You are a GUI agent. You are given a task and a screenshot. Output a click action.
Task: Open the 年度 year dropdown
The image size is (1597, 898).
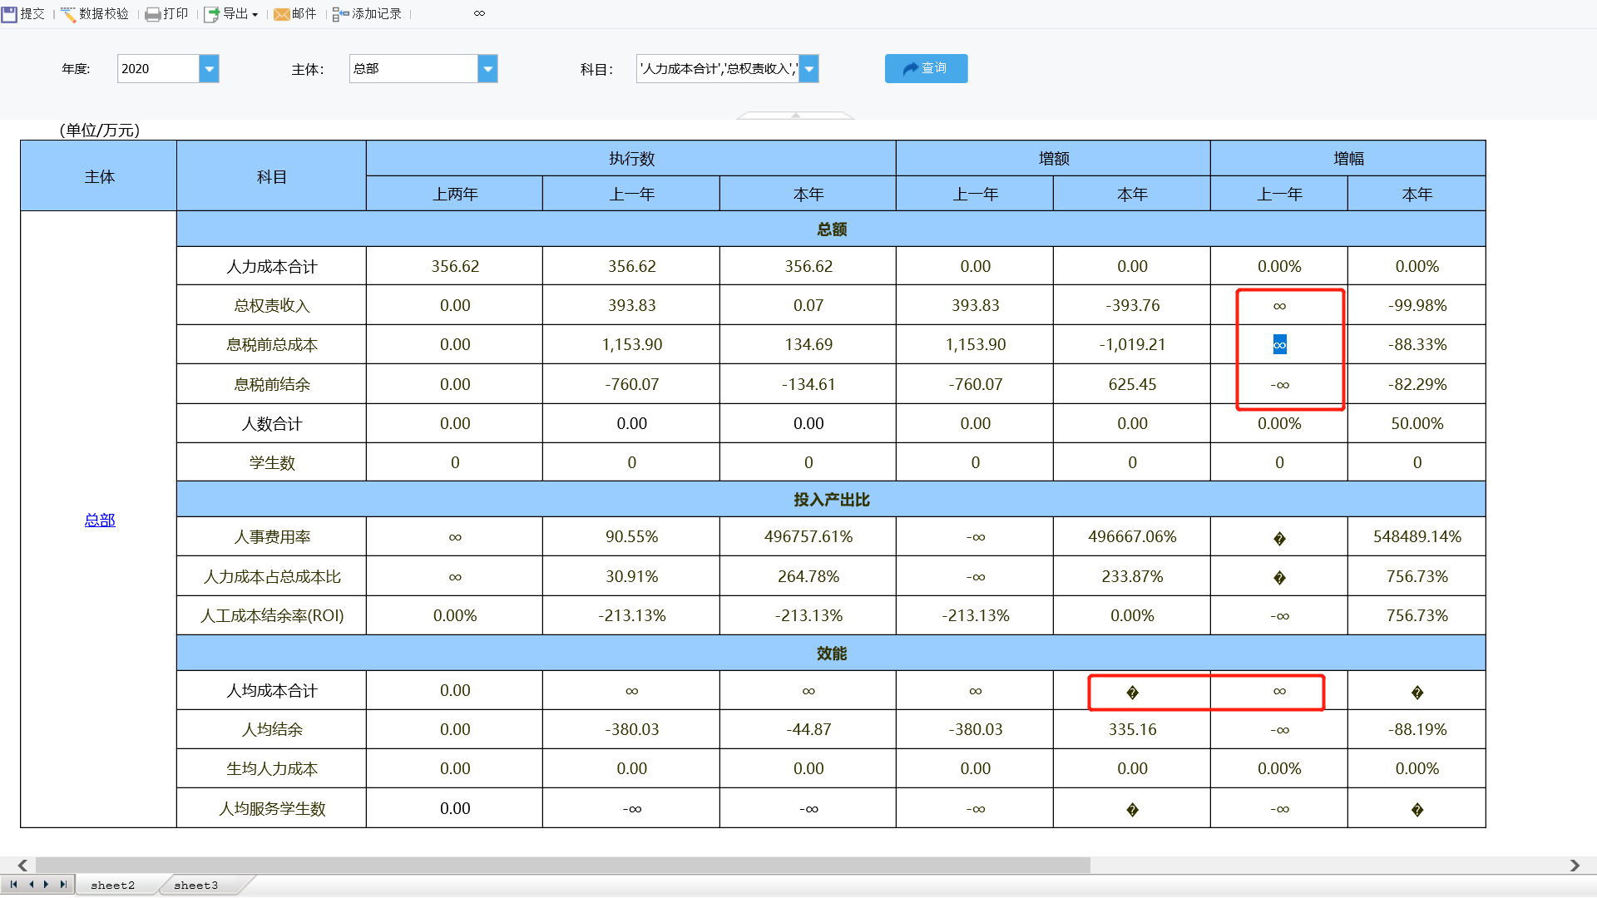click(210, 69)
